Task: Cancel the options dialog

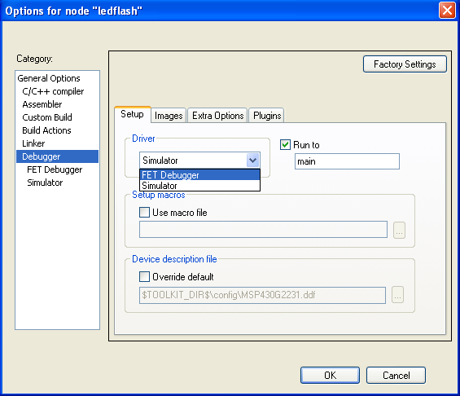Action: click(x=396, y=375)
